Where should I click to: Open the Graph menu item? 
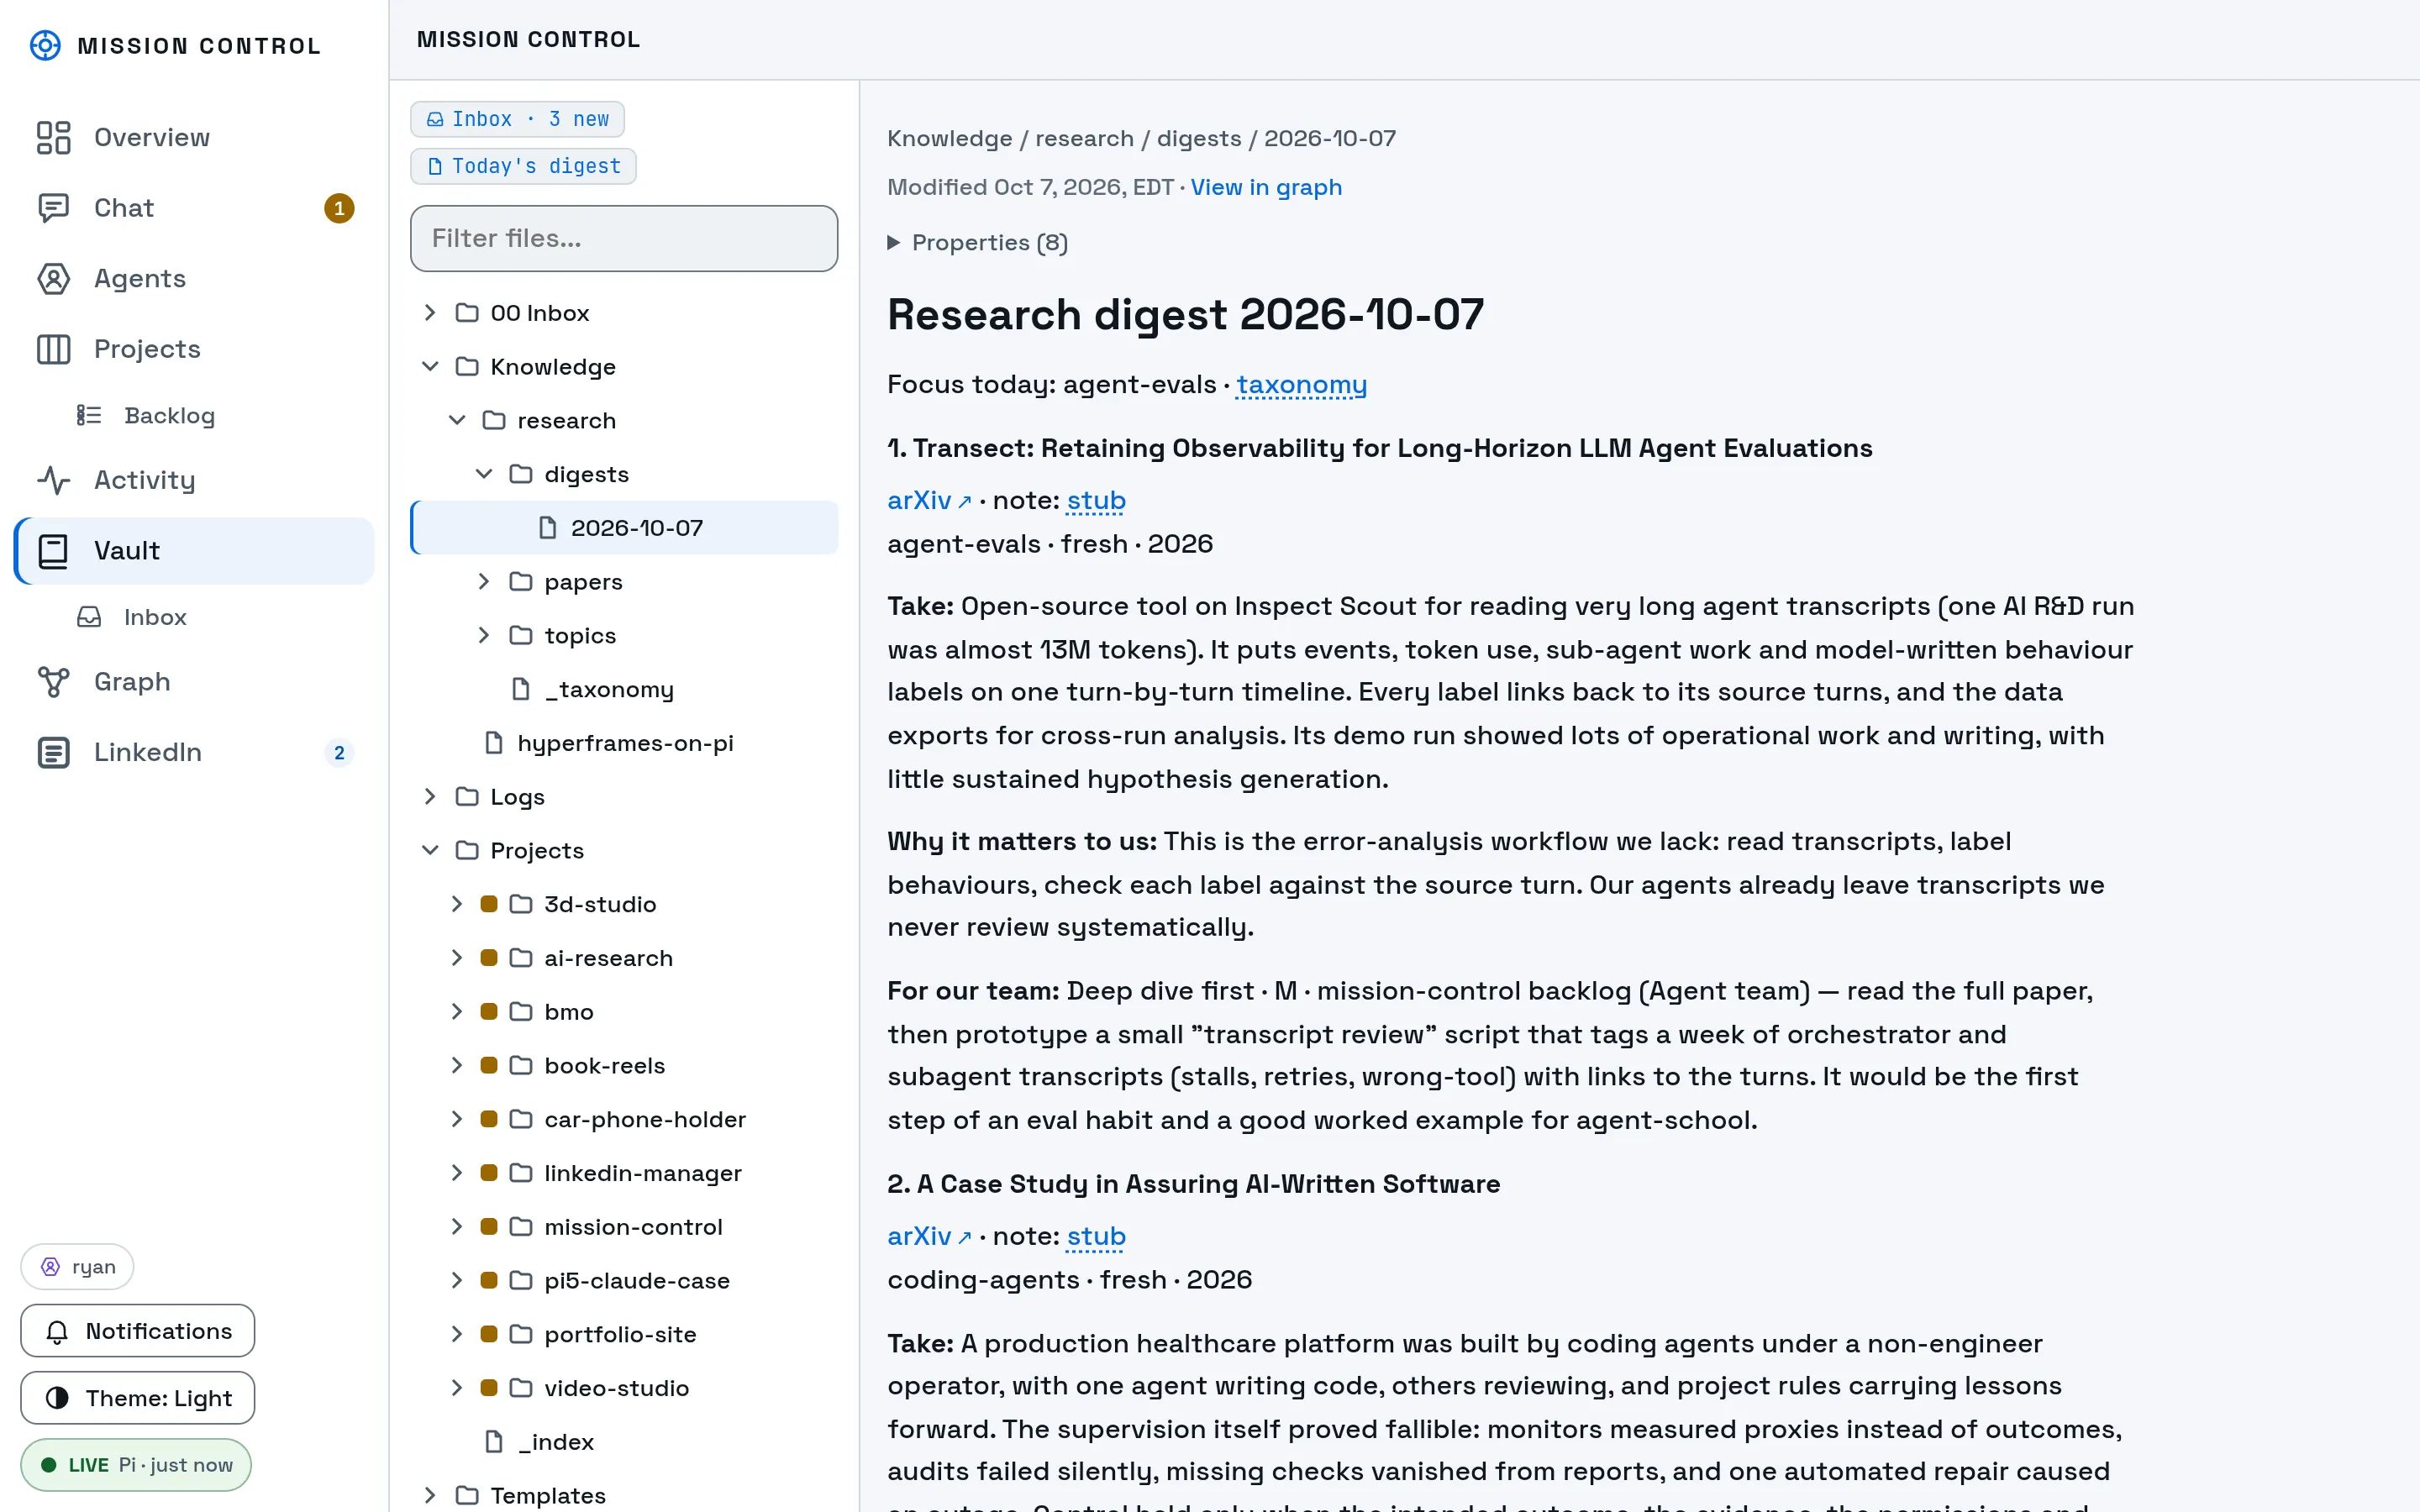(x=194, y=682)
